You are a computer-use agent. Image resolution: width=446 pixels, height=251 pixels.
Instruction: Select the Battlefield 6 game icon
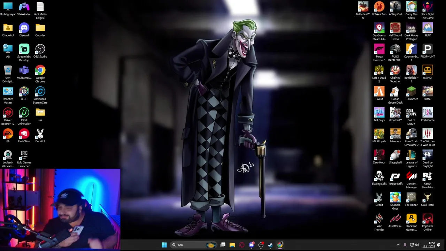pyautogui.click(x=363, y=7)
